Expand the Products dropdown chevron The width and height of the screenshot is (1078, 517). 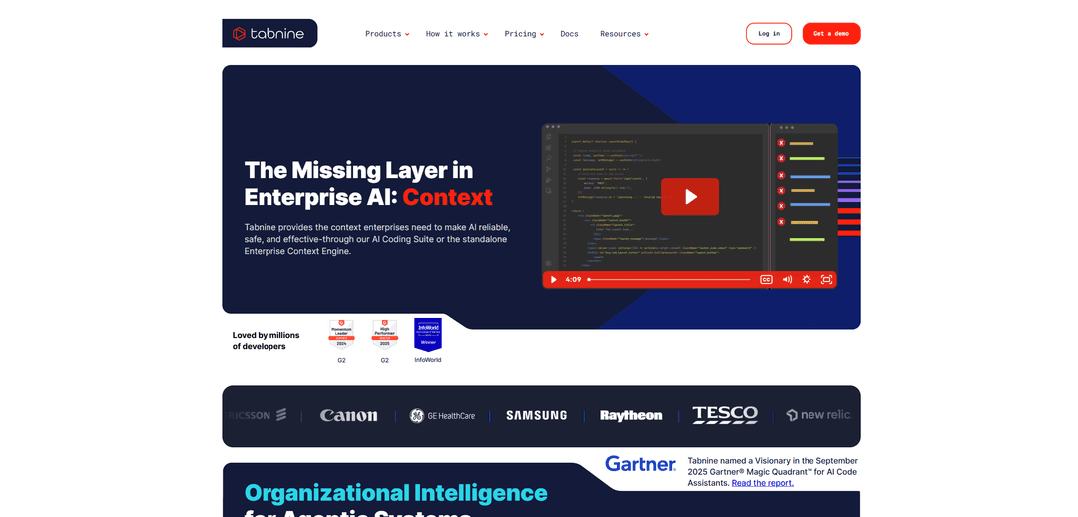(x=407, y=34)
